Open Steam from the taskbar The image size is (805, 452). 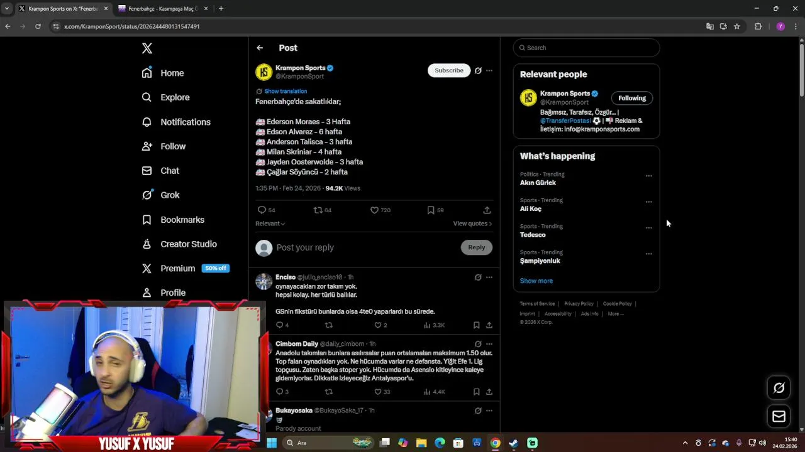point(514,443)
